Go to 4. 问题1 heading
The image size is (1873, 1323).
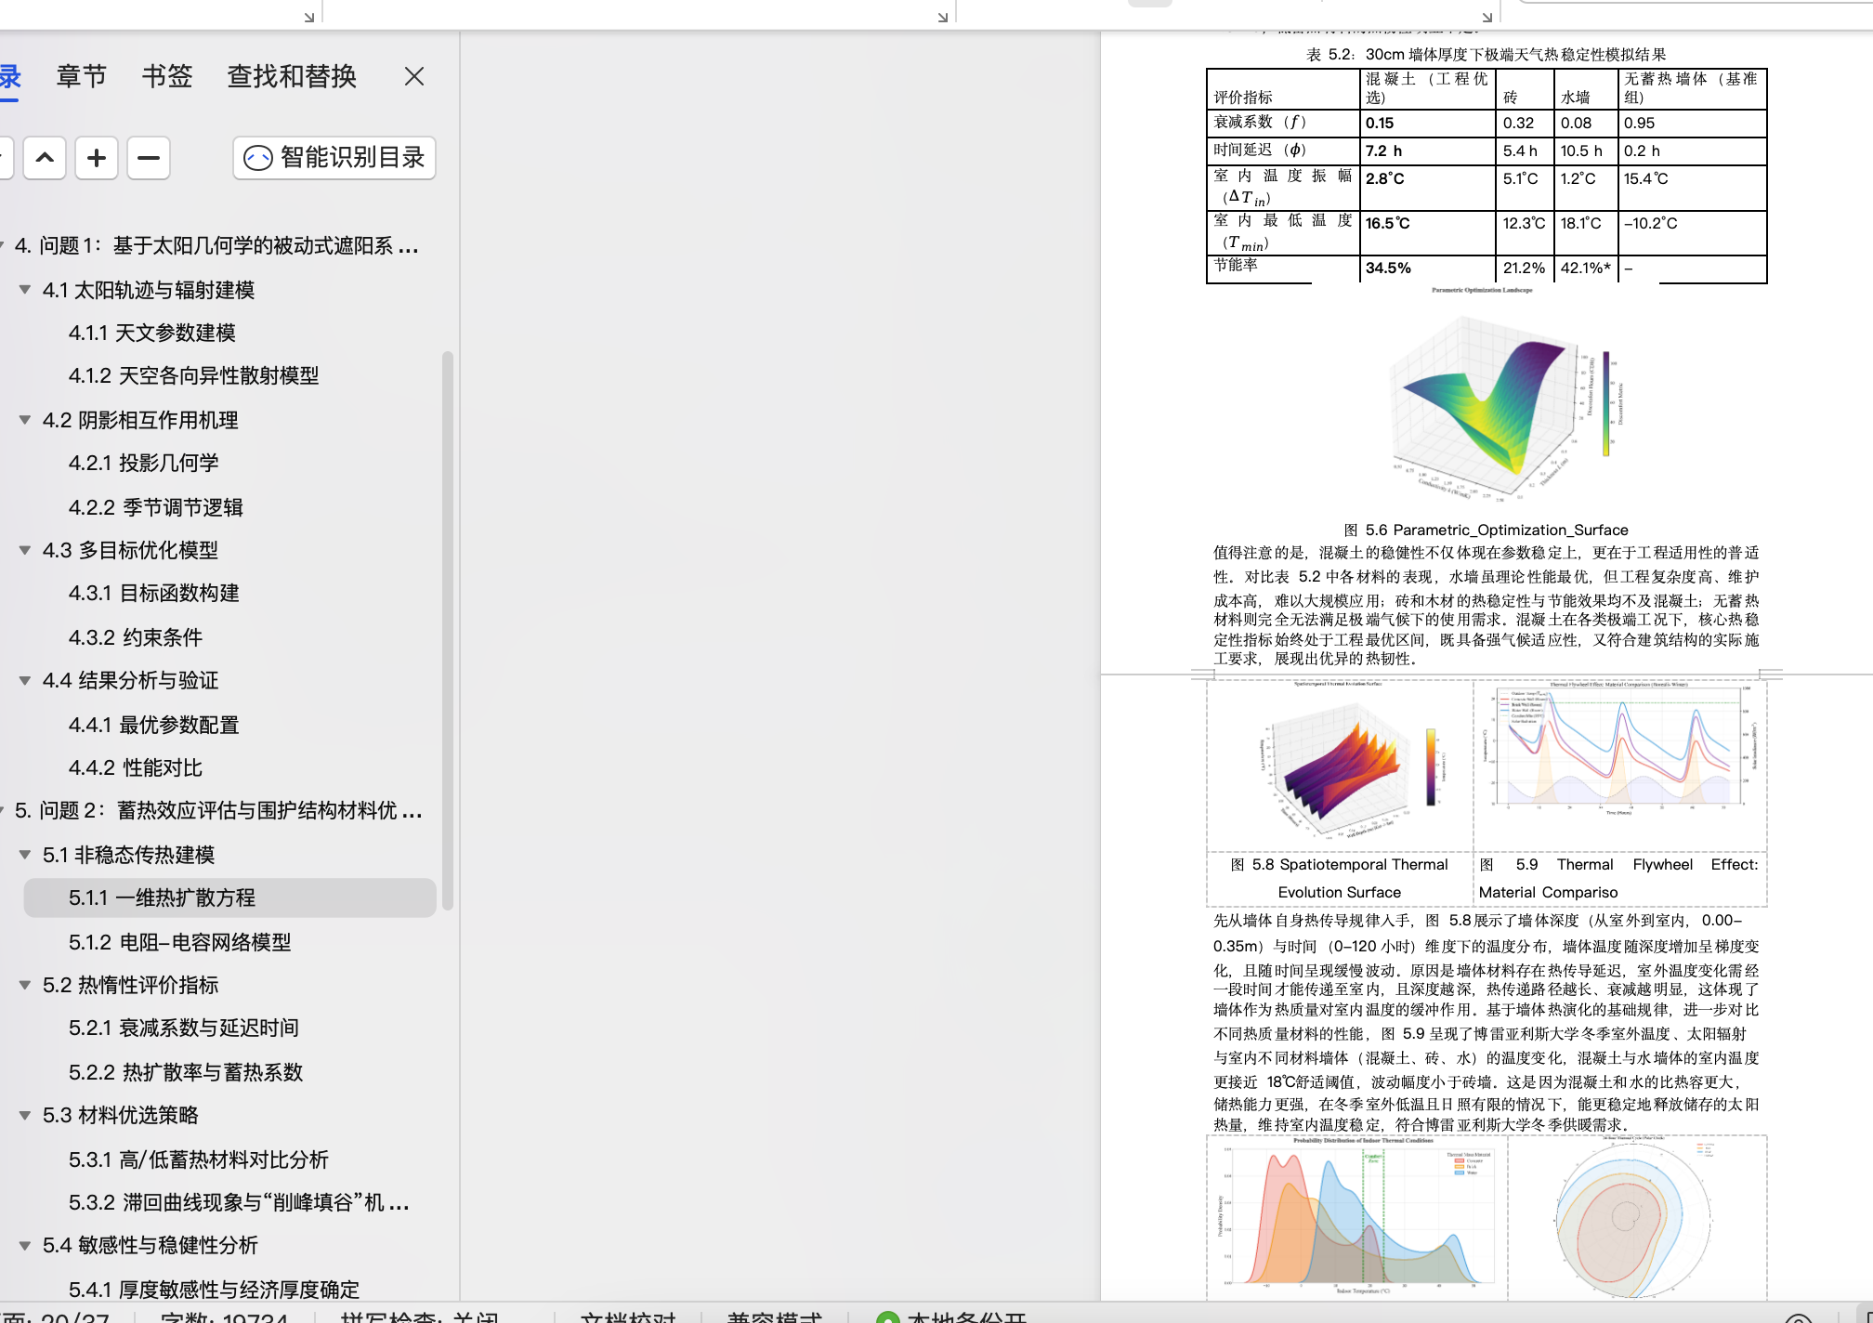216,245
